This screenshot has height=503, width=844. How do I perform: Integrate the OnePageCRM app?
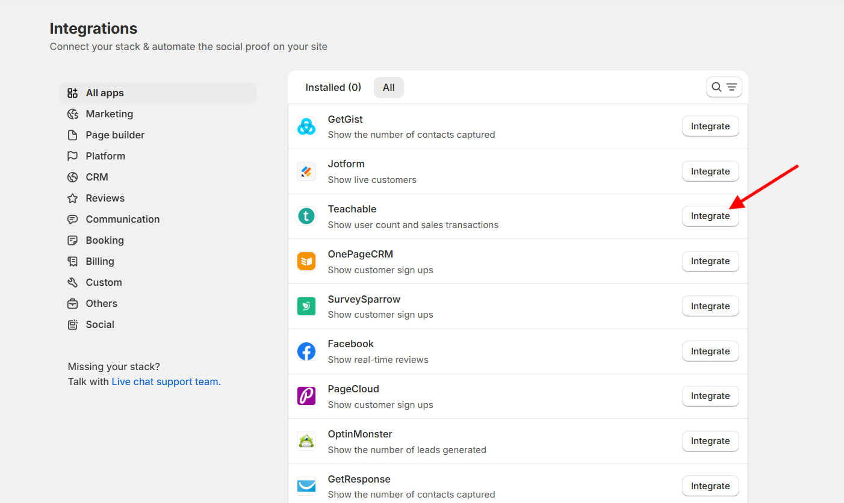[x=710, y=261]
